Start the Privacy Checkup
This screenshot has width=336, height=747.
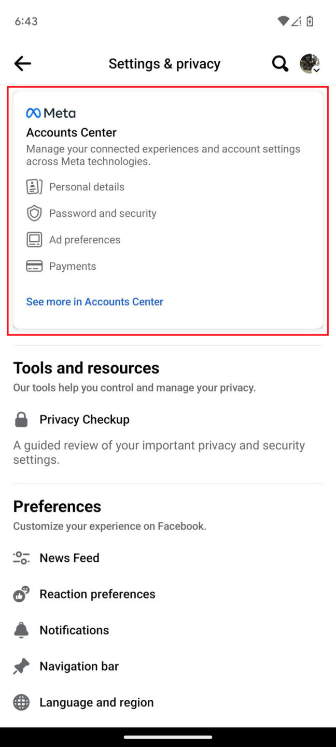pyautogui.click(x=84, y=419)
